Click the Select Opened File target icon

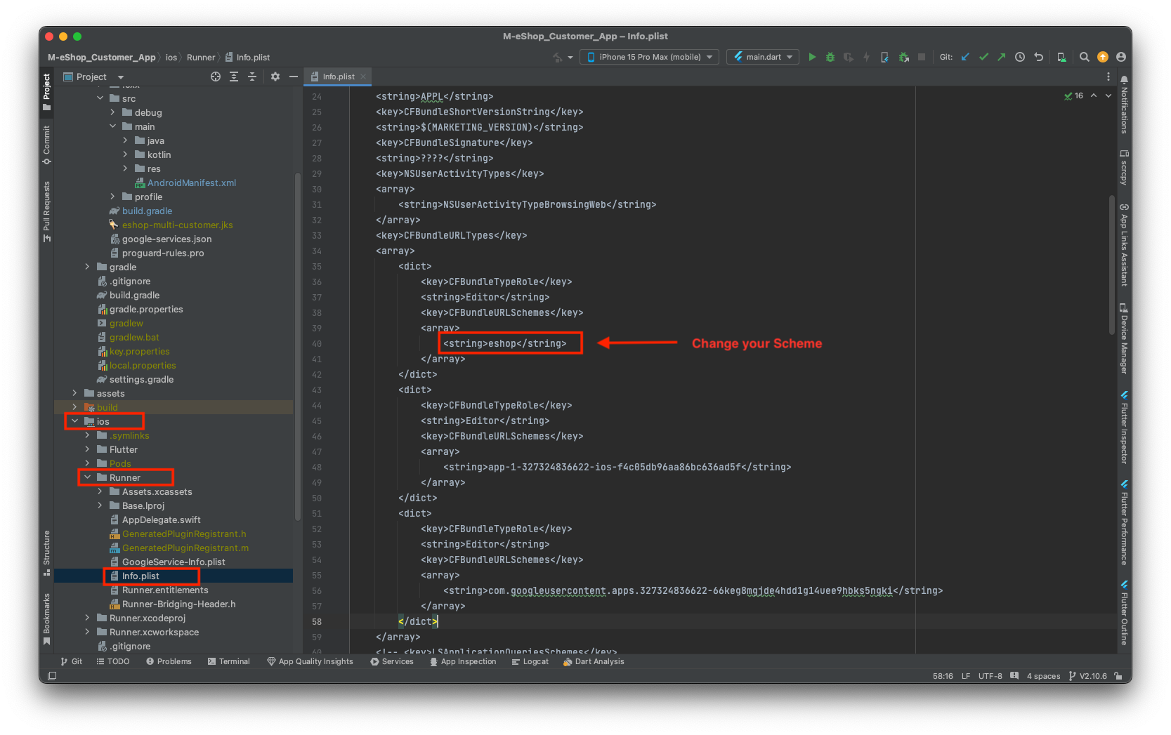pos(216,77)
